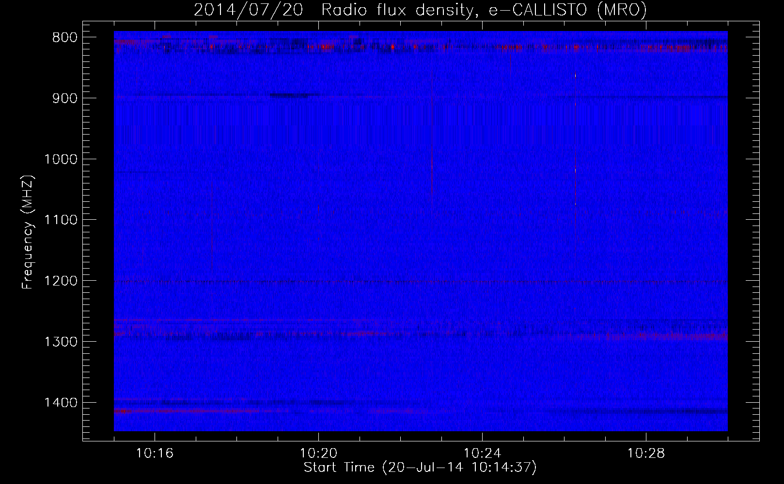The width and height of the screenshot is (784, 484).
Task: Click the '1400' frequency axis label
Action: coord(61,403)
